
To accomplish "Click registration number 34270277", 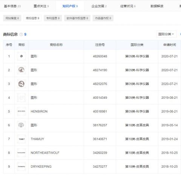I will (100, 167).
